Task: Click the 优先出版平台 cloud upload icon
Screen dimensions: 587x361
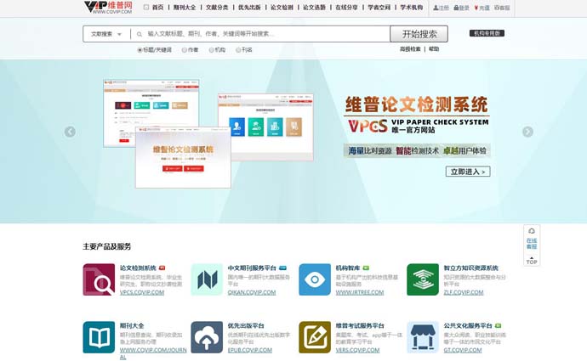Action: point(207,337)
